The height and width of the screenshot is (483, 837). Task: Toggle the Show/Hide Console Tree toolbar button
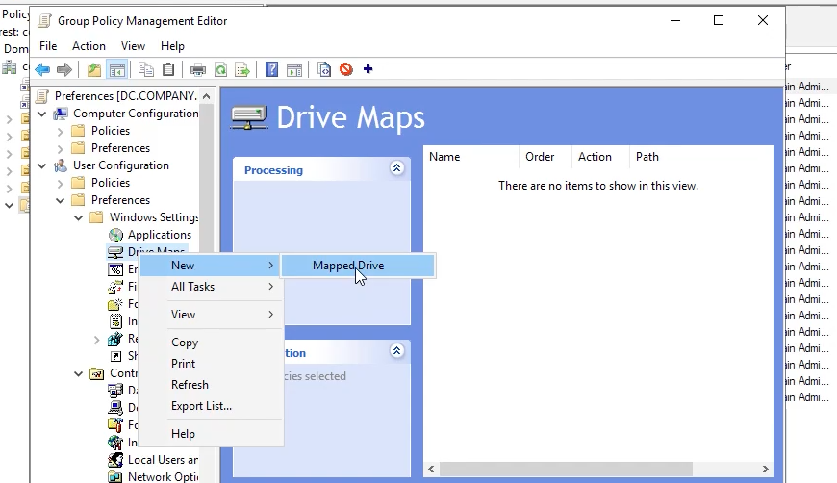117,69
